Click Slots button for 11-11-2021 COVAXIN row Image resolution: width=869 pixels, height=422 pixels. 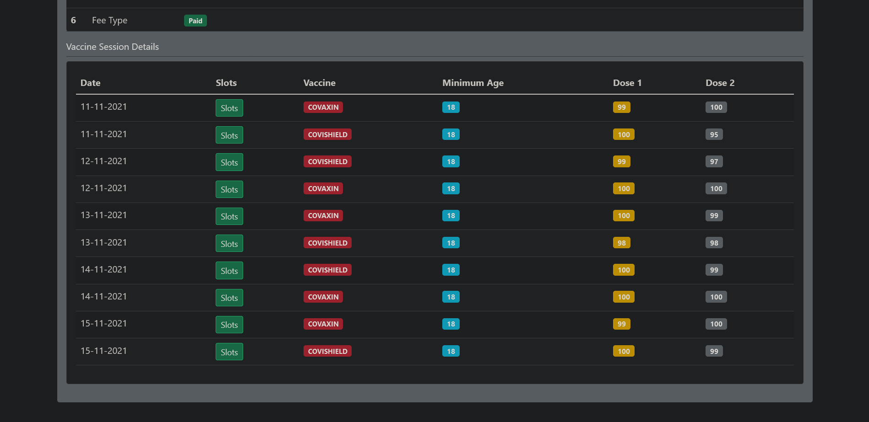[229, 108]
